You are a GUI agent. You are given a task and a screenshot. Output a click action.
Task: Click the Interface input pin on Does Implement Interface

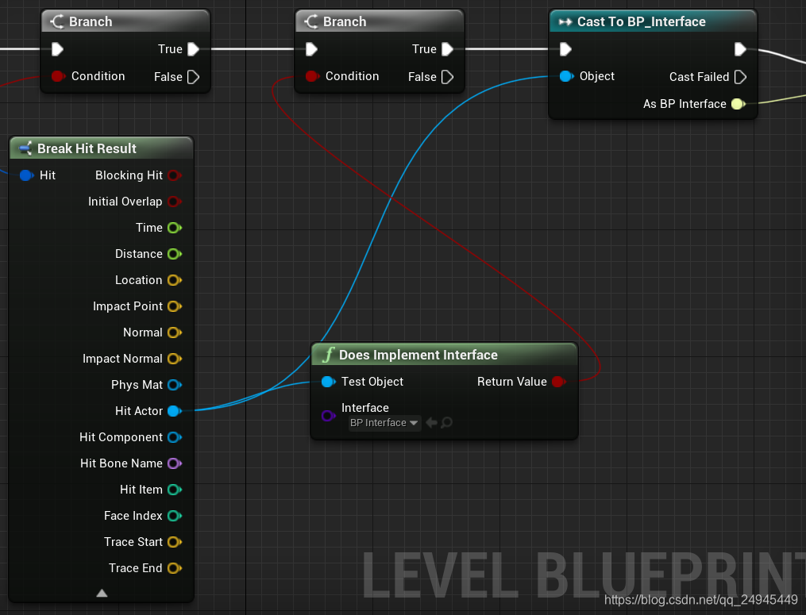(x=328, y=415)
